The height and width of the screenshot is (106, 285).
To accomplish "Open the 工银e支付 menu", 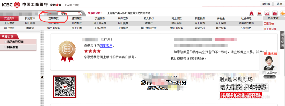I will (100, 28).
